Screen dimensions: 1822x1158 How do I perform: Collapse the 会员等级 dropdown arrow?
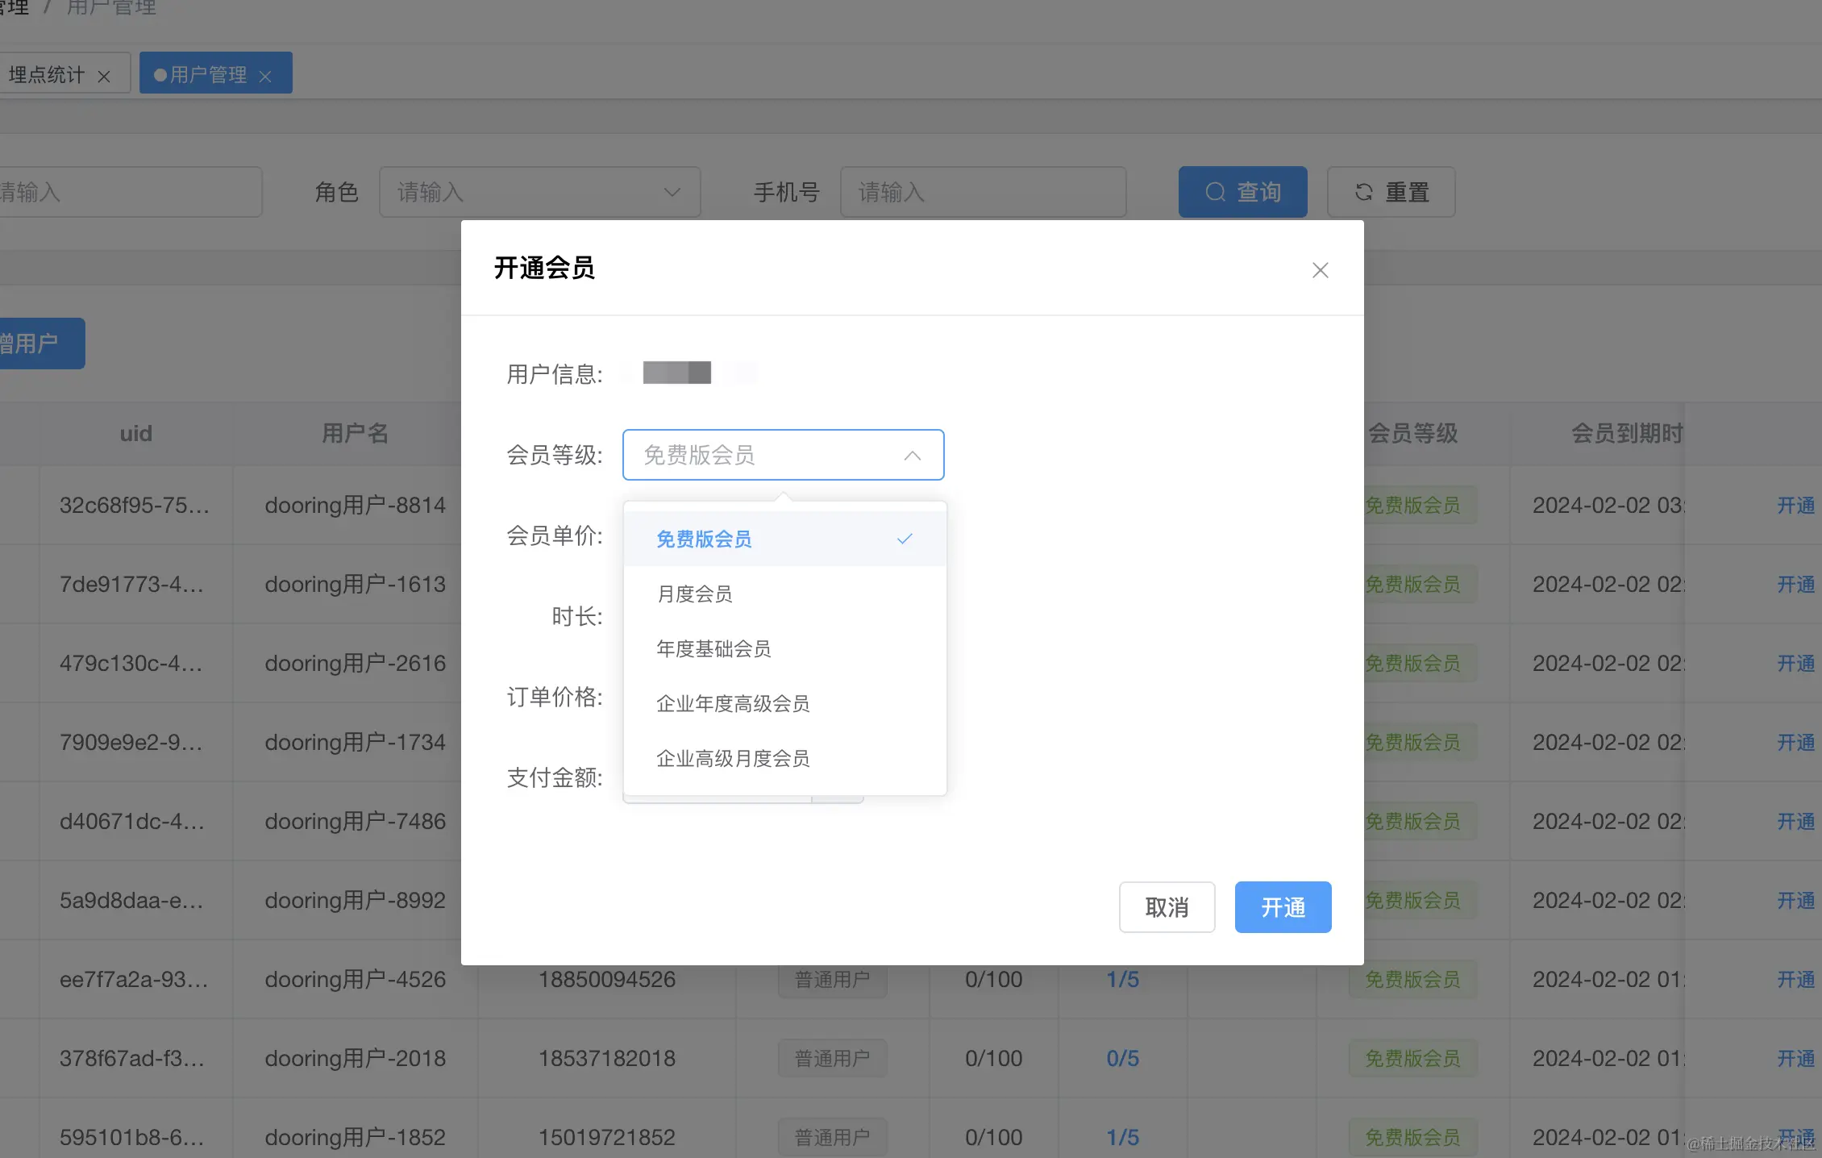[912, 456]
